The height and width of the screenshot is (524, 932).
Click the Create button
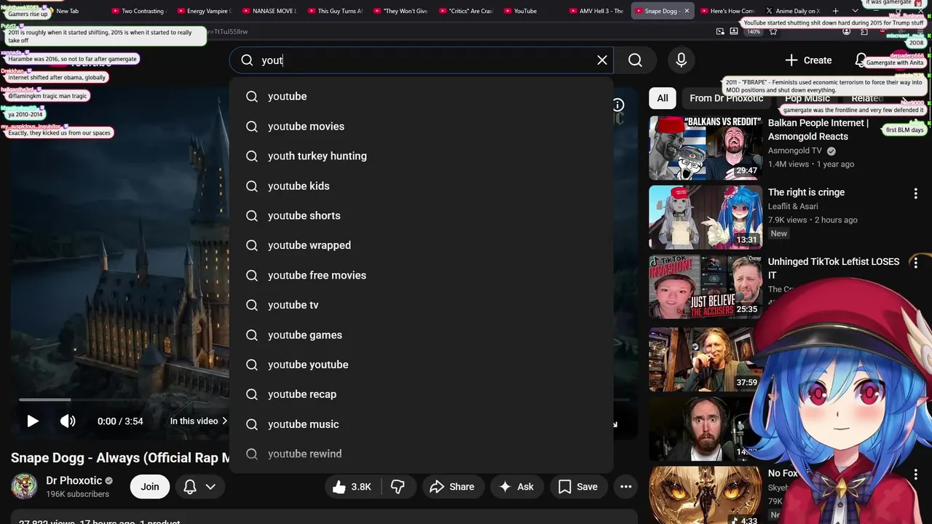coord(808,60)
